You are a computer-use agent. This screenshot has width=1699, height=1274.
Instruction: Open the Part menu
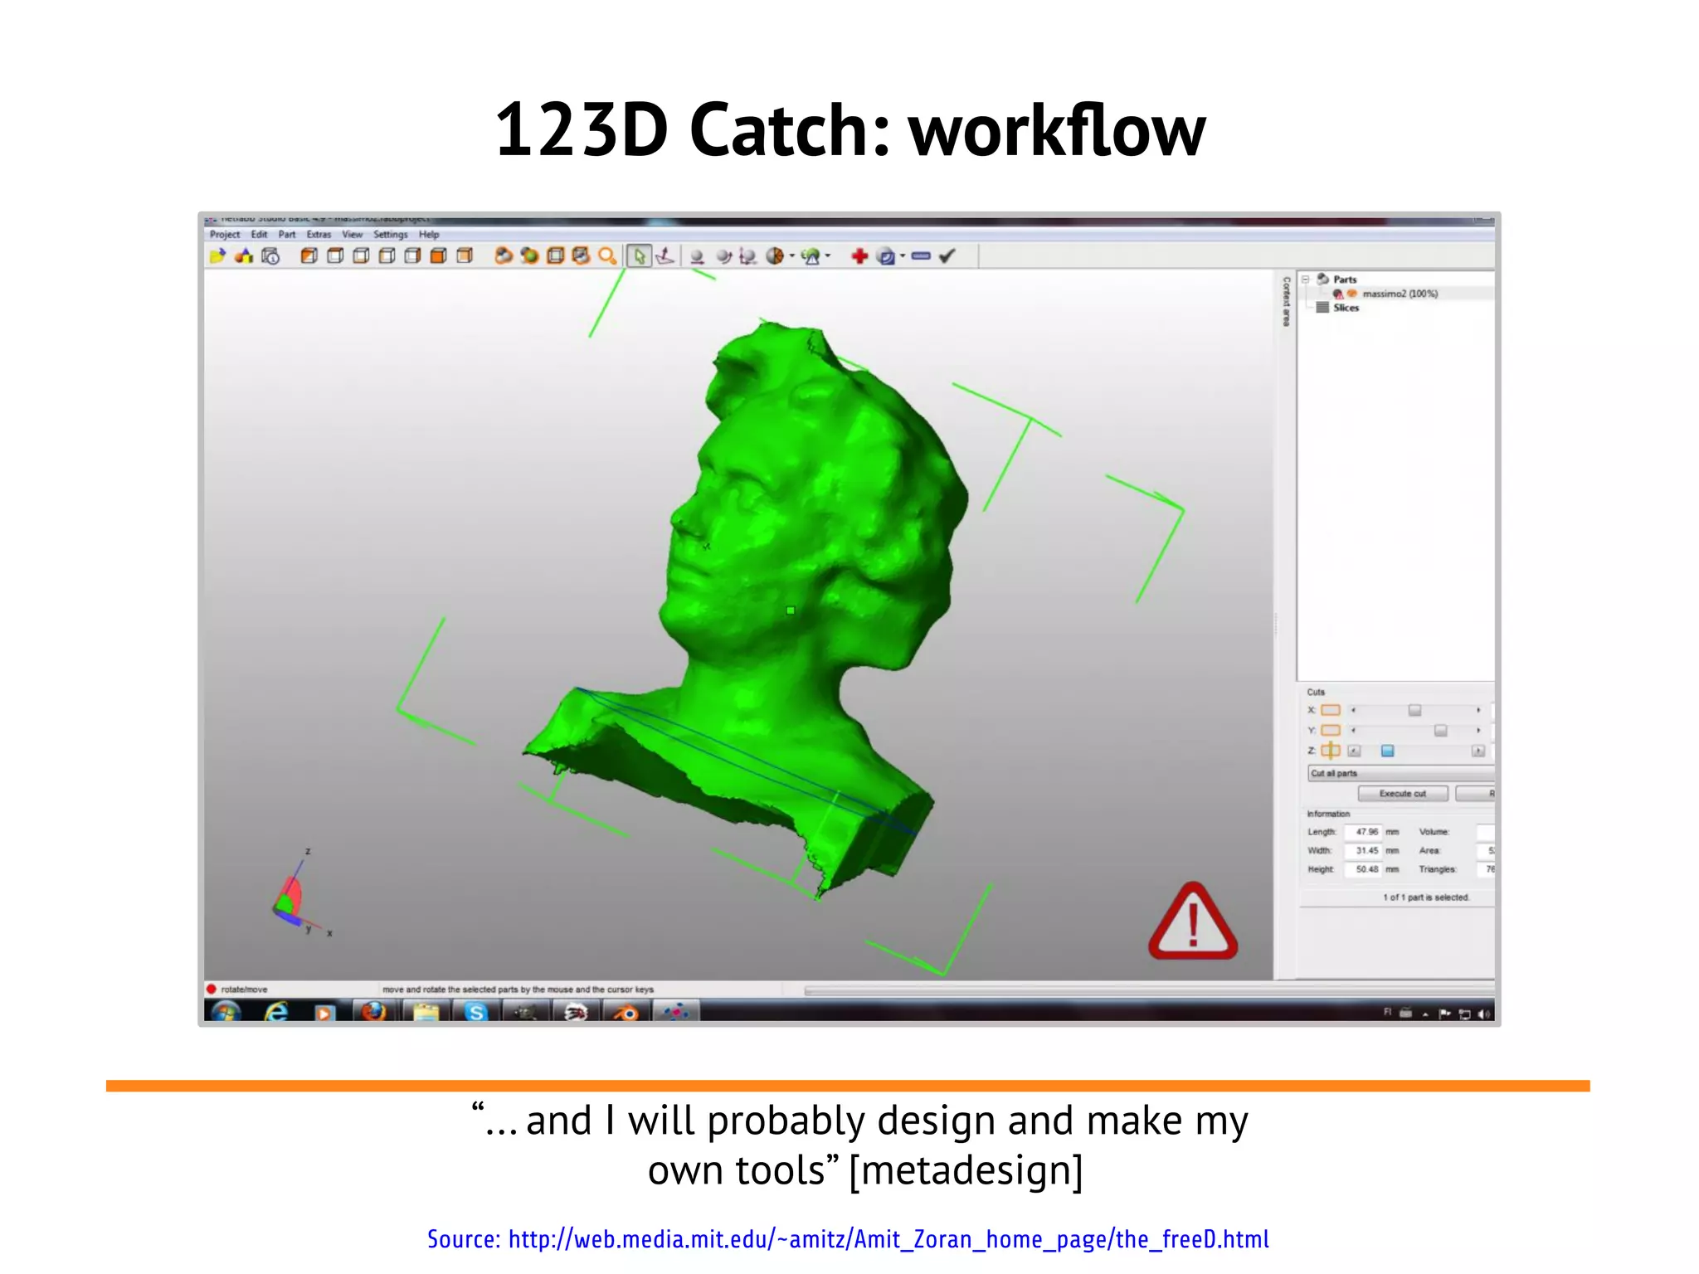(287, 235)
